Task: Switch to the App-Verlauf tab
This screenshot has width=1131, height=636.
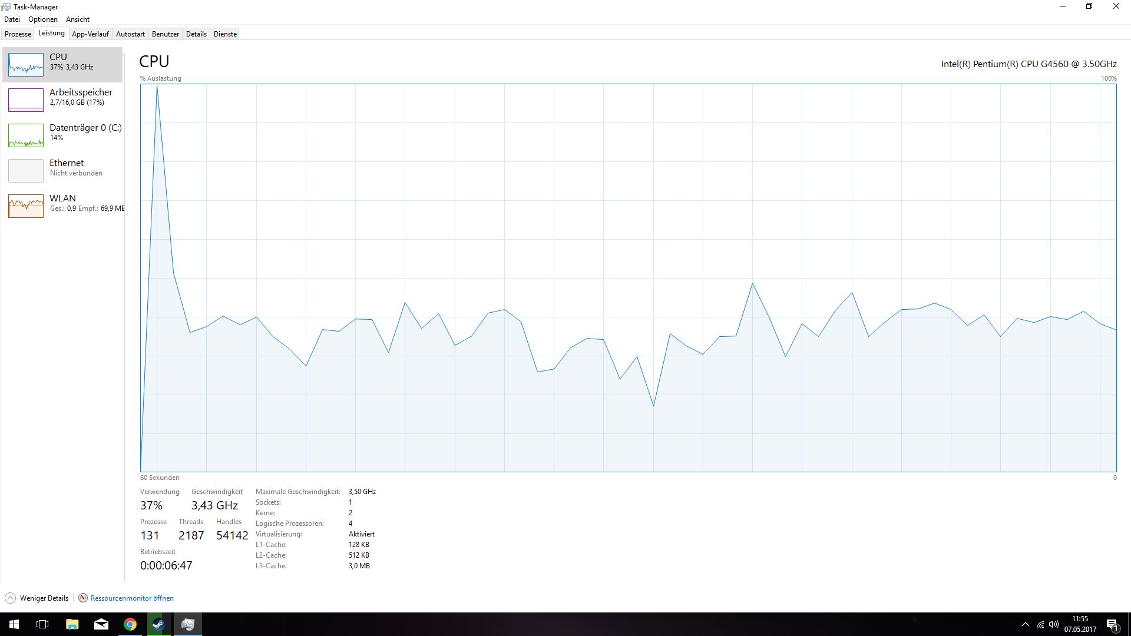Action: click(90, 34)
